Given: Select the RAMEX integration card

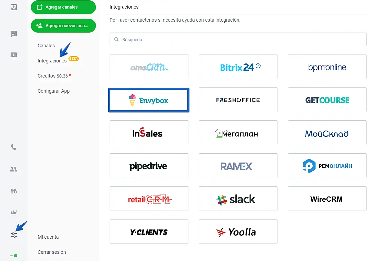Looking at the screenshot, I should pyautogui.click(x=238, y=166).
